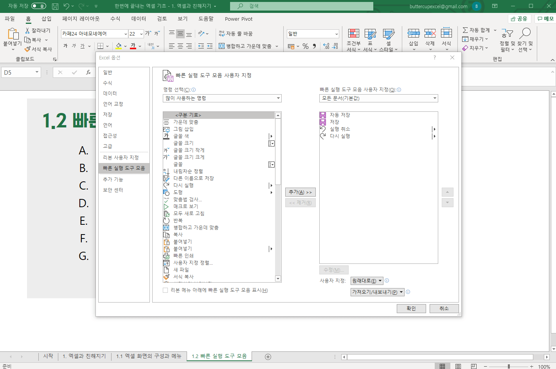Click the fill color bucket swatch

(119, 46)
